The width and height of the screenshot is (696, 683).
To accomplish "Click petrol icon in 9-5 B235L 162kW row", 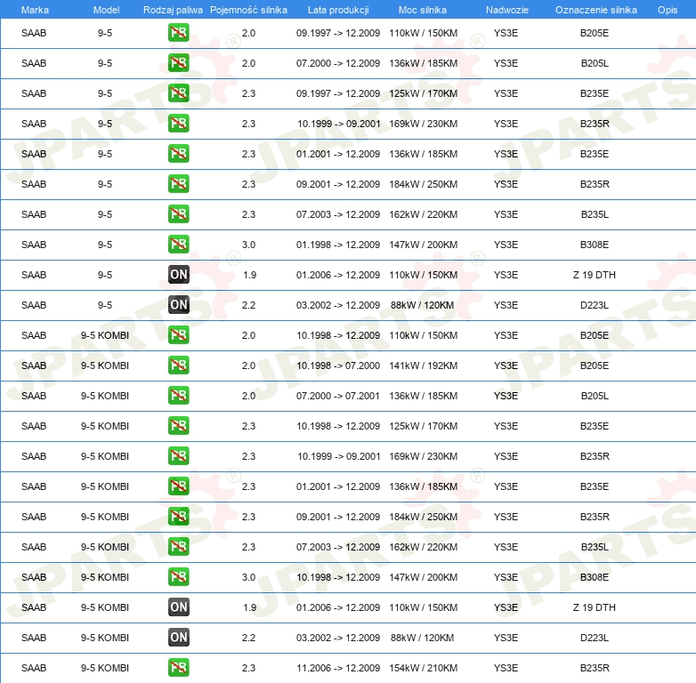I will pyautogui.click(x=178, y=214).
